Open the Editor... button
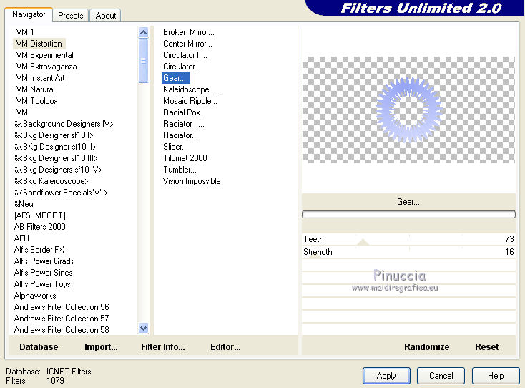The height and width of the screenshot is (388, 525). click(225, 347)
